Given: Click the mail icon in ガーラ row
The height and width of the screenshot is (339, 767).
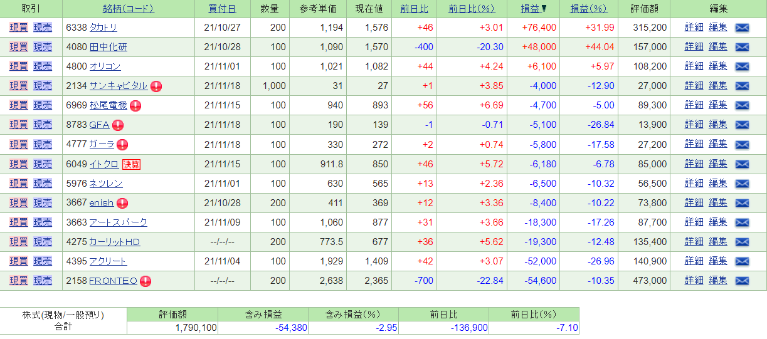Looking at the screenshot, I should [742, 145].
